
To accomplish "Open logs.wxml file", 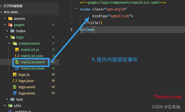I will tap(27, 87).
